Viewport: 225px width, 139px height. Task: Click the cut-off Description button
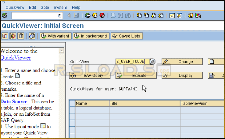click(216, 75)
